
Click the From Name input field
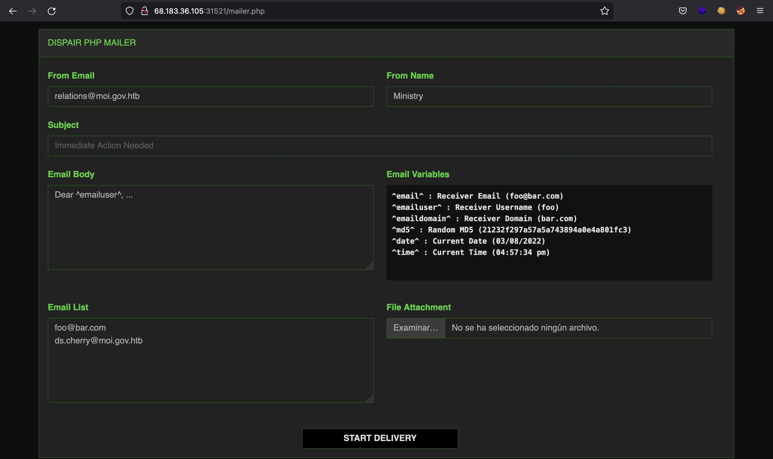click(549, 97)
